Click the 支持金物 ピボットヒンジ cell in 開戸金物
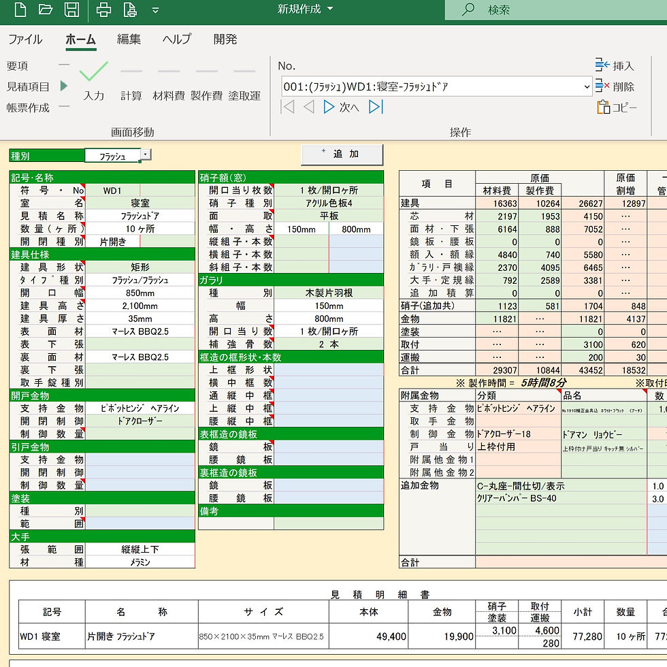The image size is (667, 667). click(x=140, y=408)
